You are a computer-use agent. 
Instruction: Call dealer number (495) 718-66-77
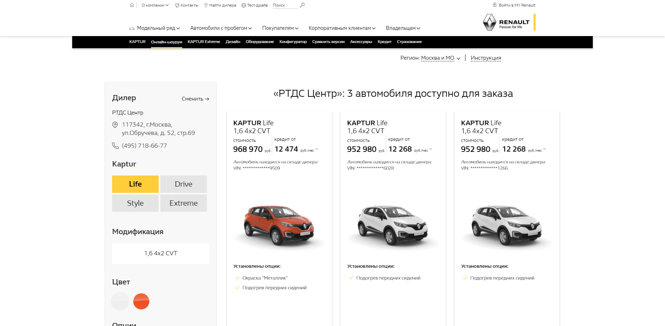144,146
